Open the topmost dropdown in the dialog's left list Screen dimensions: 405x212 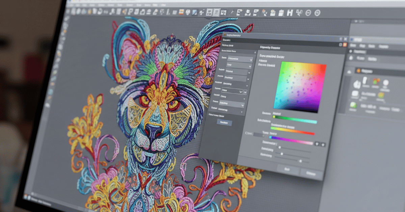click(x=240, y=59)
